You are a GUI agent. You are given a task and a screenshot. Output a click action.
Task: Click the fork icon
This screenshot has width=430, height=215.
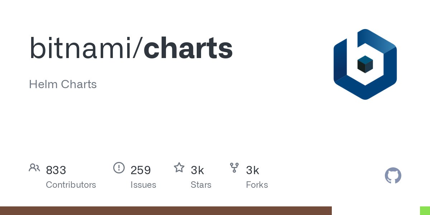pos(234,167)
